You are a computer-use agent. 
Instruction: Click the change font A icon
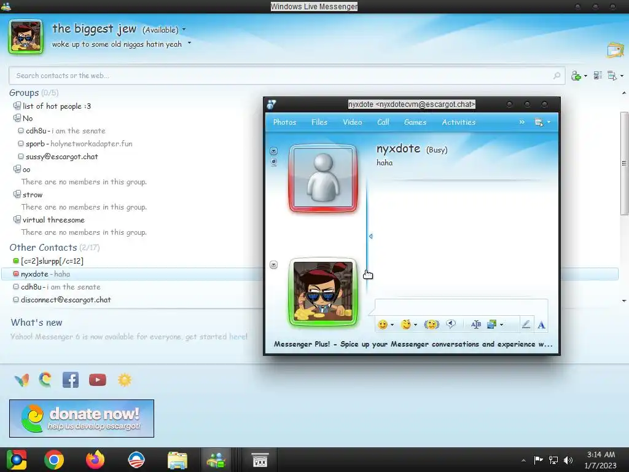[541, 324]
